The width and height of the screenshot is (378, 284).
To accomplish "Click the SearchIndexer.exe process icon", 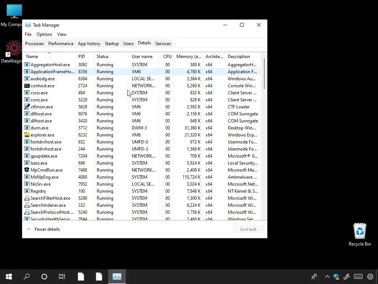I will coord(27,205).
